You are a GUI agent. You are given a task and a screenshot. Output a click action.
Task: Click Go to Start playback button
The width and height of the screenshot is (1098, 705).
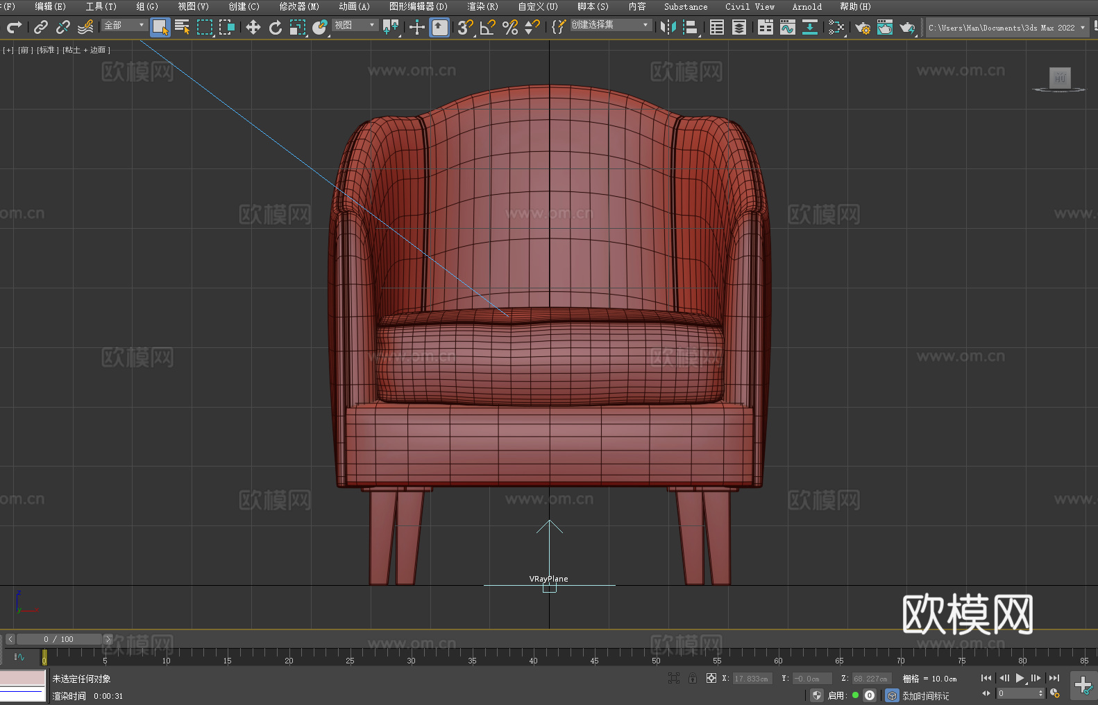pos(986,678)
